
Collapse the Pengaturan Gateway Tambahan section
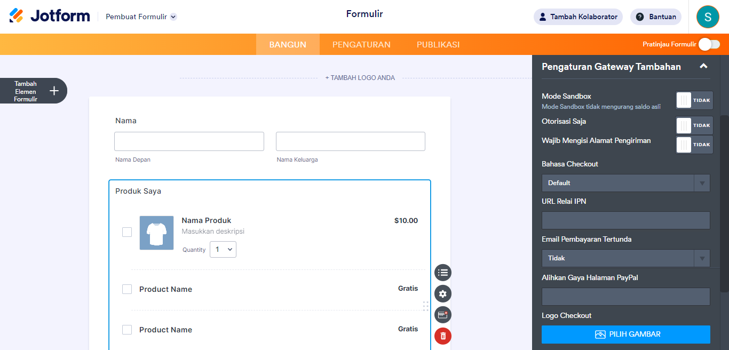point(703,66)
